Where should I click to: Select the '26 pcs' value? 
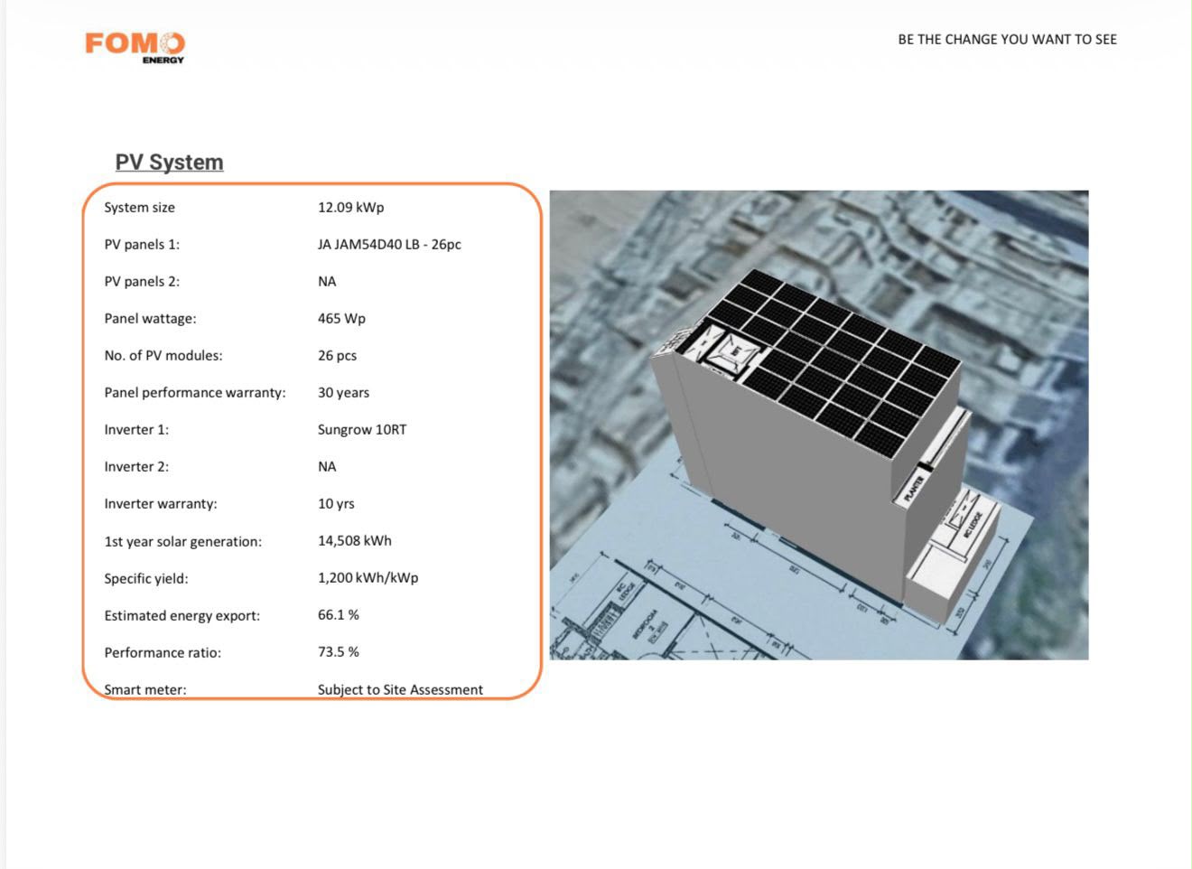pyautogui.click(x=337, y=356)
